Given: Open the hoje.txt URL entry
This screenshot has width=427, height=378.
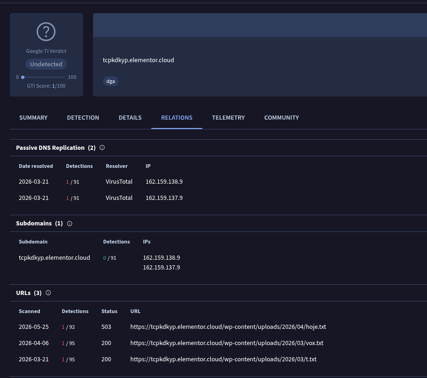Looking at the screenshot, I should [x=228, y=327].
